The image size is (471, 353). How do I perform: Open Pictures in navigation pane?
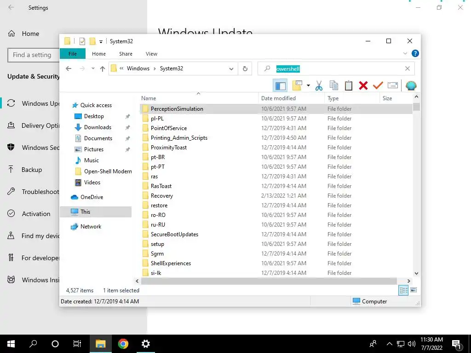click(x=93, y=149)
